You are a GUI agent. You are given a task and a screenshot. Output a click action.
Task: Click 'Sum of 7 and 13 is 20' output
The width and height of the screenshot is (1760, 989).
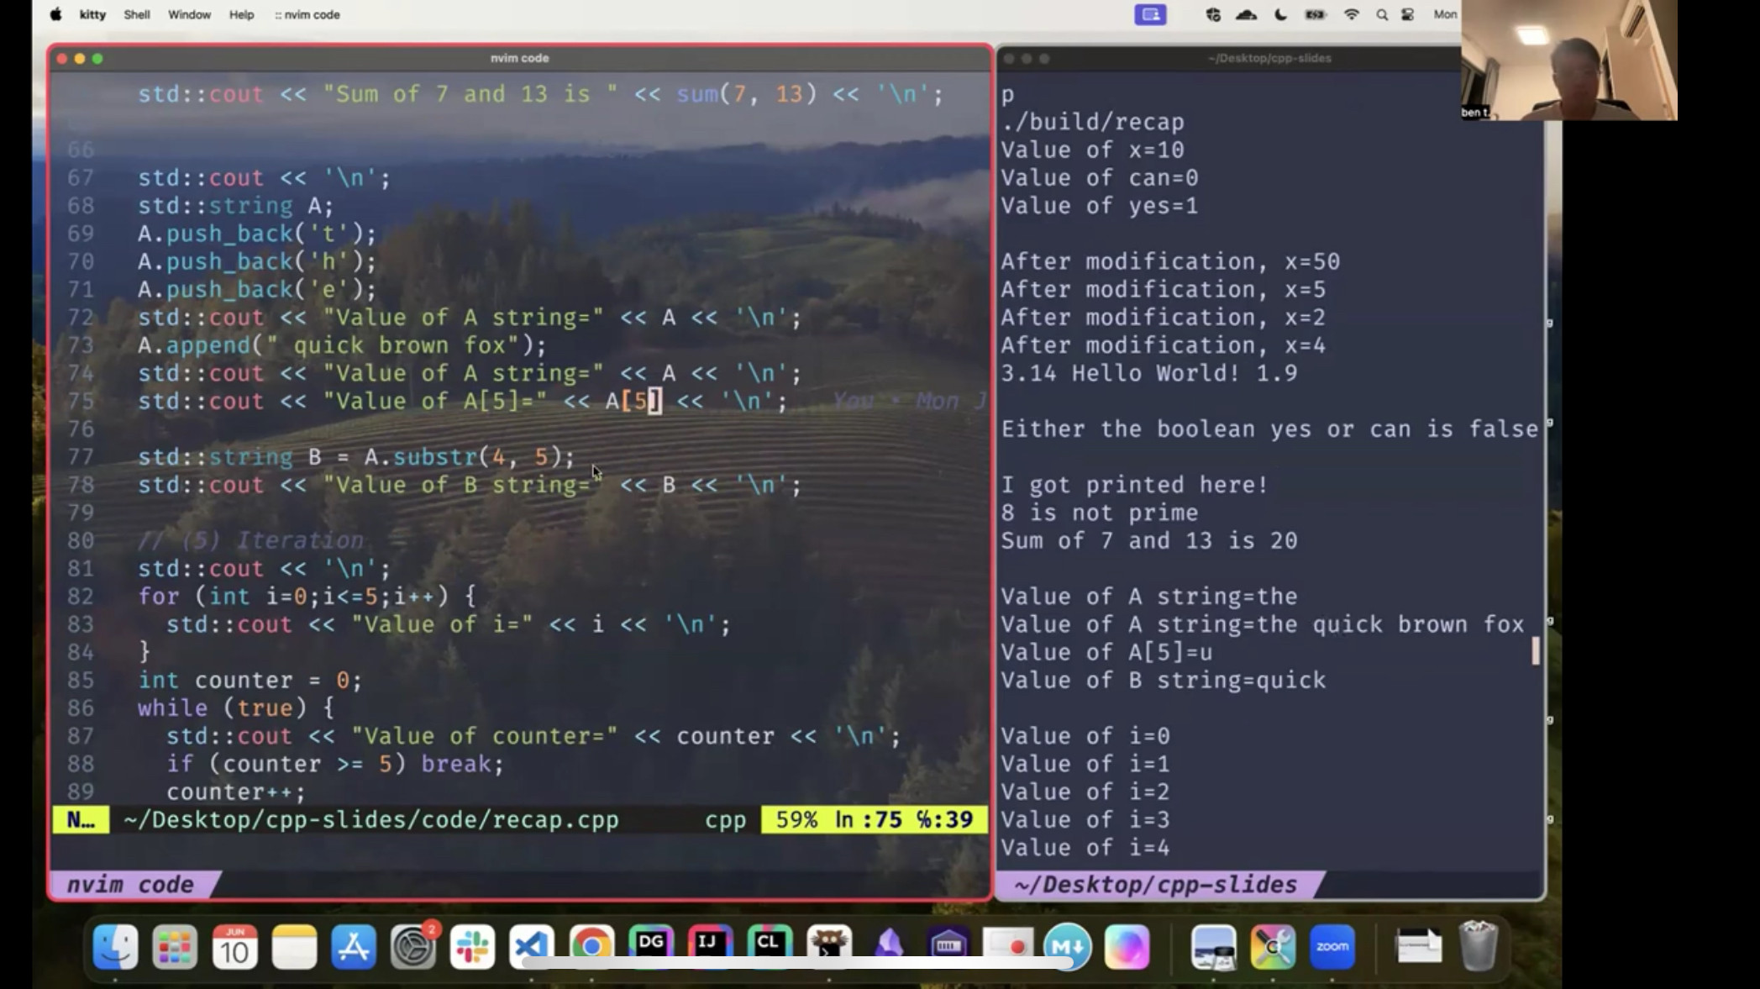(1149, 541)
